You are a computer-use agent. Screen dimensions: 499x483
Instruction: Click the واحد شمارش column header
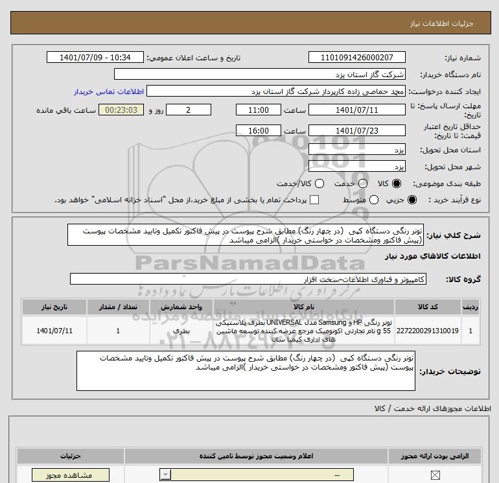tap(181, 307)
